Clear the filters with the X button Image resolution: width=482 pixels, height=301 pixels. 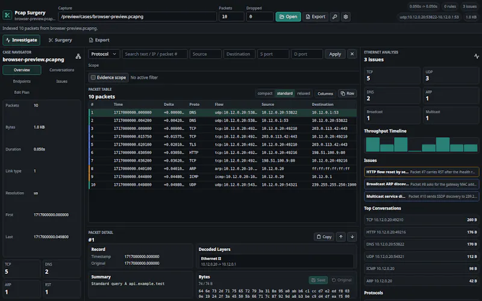click(352, 54)
